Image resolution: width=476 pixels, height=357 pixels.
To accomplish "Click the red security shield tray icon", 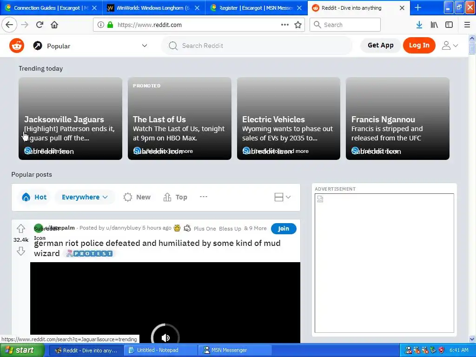I will click(442, 350).
